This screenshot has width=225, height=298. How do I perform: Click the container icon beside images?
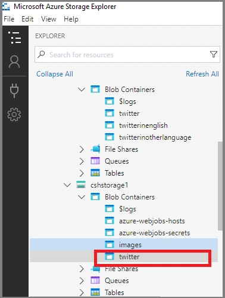pos(110,244)
